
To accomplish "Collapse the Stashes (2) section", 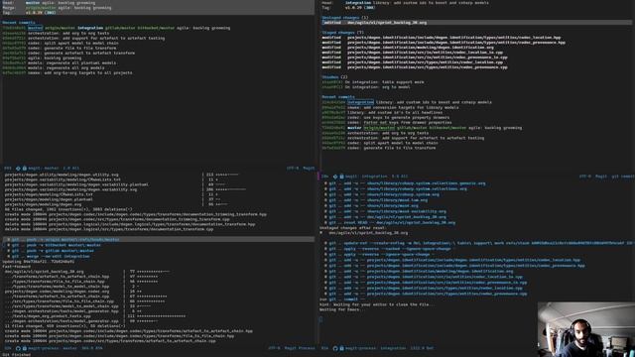I will click(334, 77).
